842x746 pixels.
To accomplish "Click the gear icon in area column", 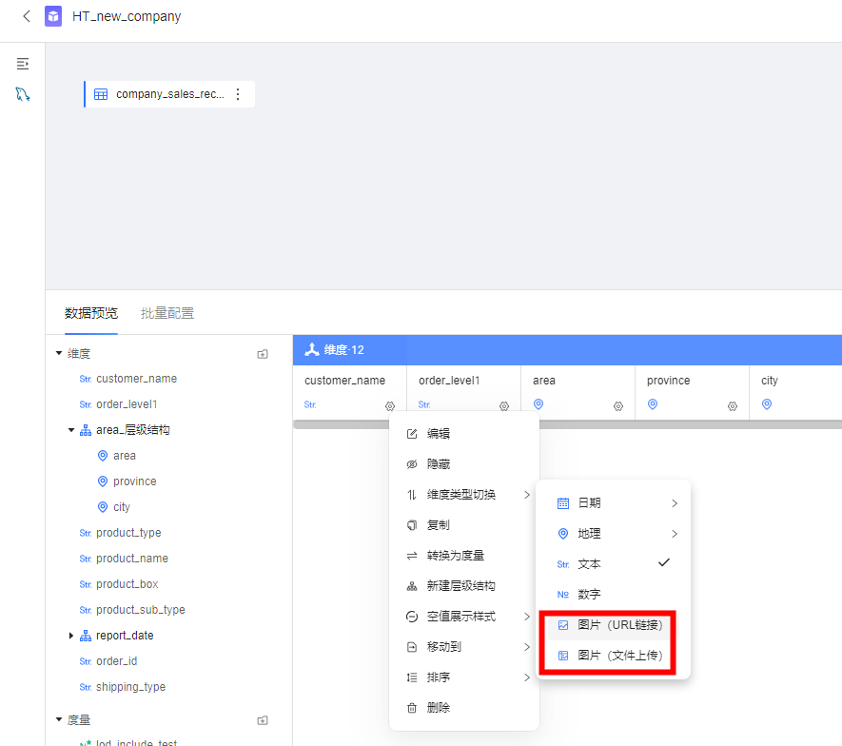I will pyautogui.click(x=618, y=405).
